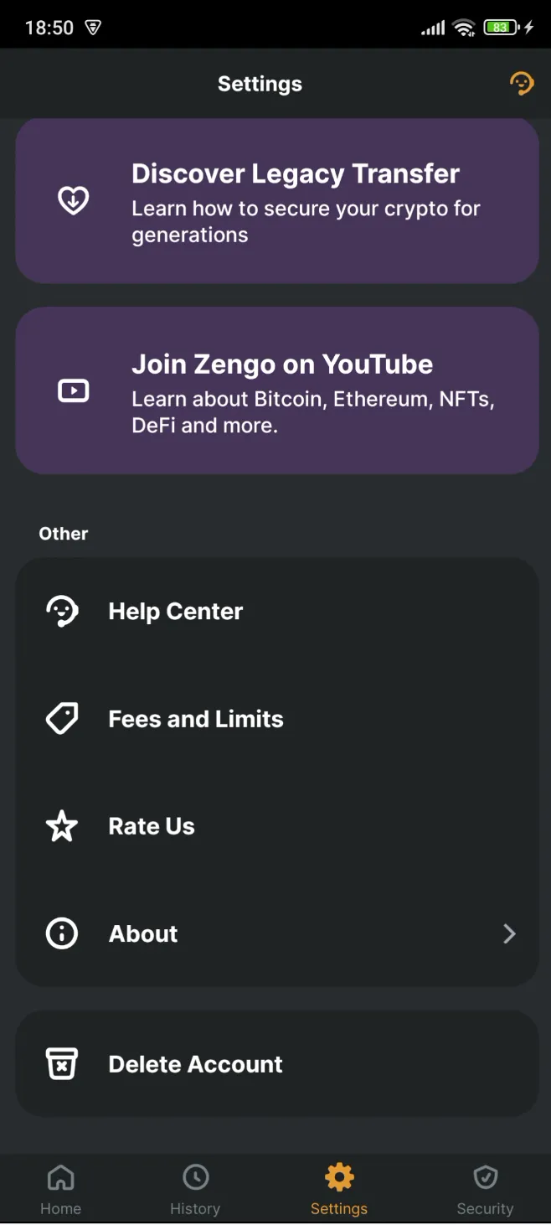Join Zengo on YouTube

tap(276, 390)
